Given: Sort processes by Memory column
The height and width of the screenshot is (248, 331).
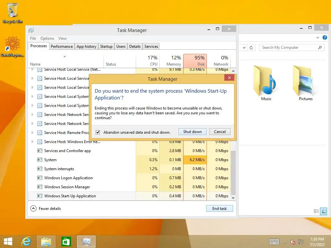Looking at the screenshot, I should (171, 61).
